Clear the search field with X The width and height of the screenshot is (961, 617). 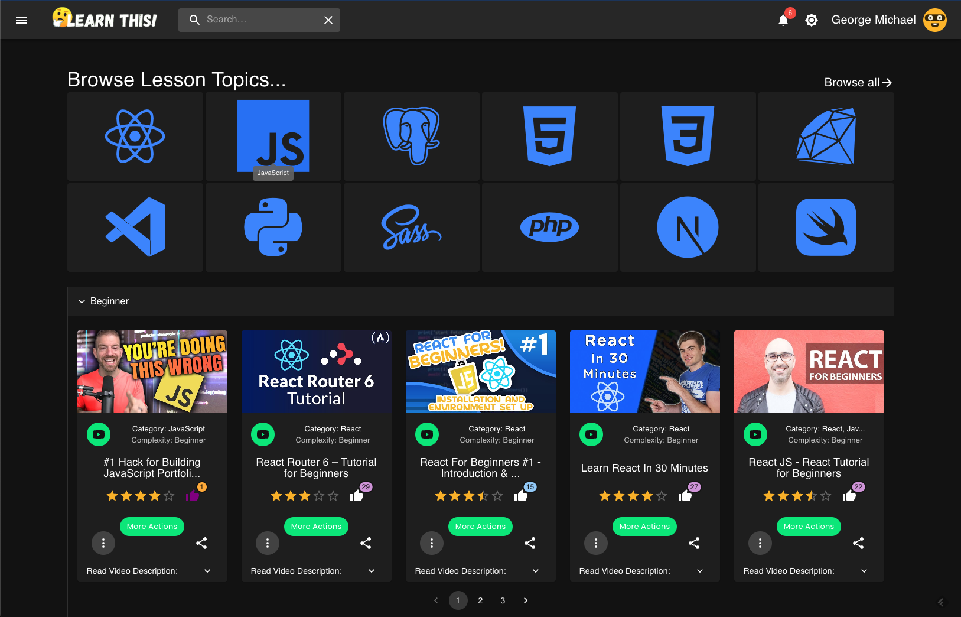coord(328,20)
